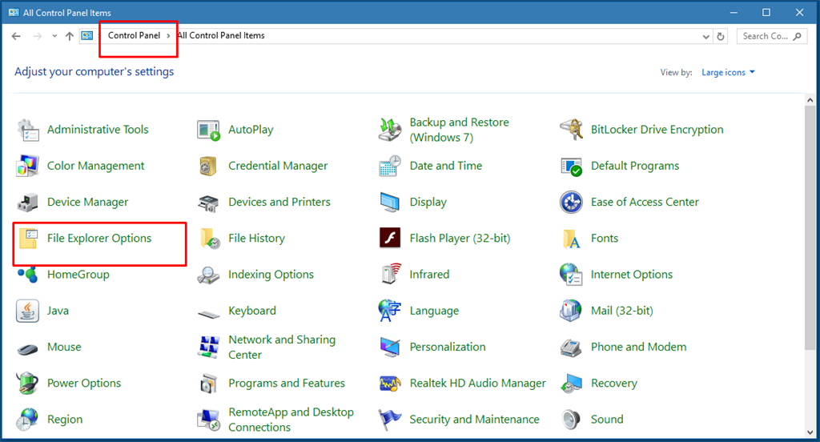
Task: Click the Control Panel icon in address bar
Action: coord(87,36)
